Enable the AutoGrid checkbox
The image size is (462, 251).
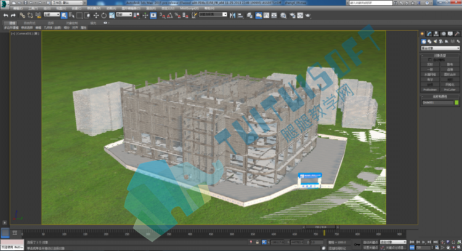(430, 60)
